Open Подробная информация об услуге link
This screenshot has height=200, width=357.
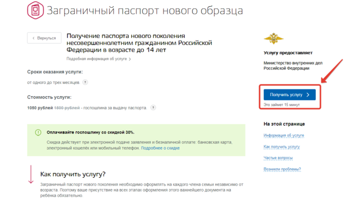point(99,59)
